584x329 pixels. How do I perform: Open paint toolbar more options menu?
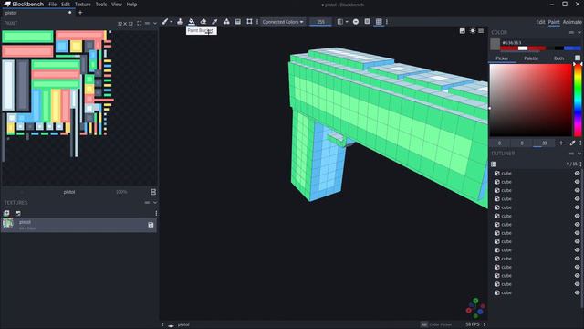click(x=257, y=22)
